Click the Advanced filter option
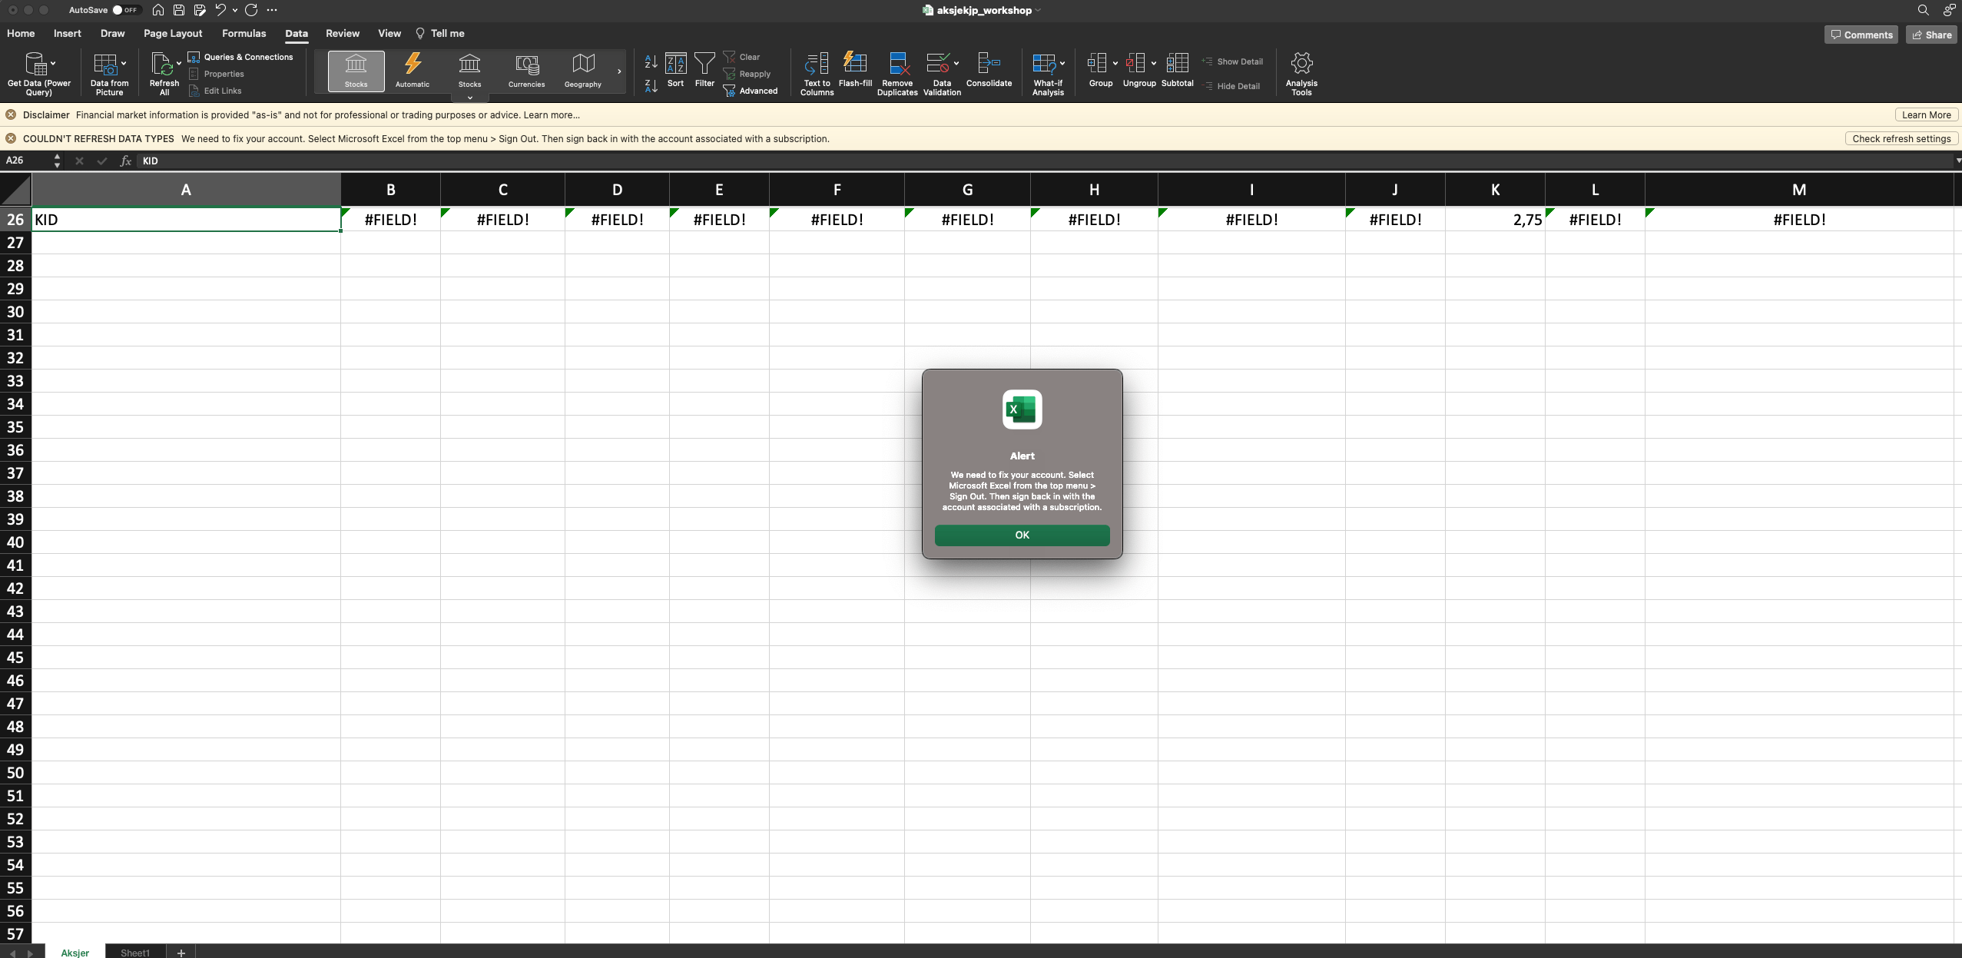Image resolution: width=1962 pixels, height=958 pixels. 751,91
